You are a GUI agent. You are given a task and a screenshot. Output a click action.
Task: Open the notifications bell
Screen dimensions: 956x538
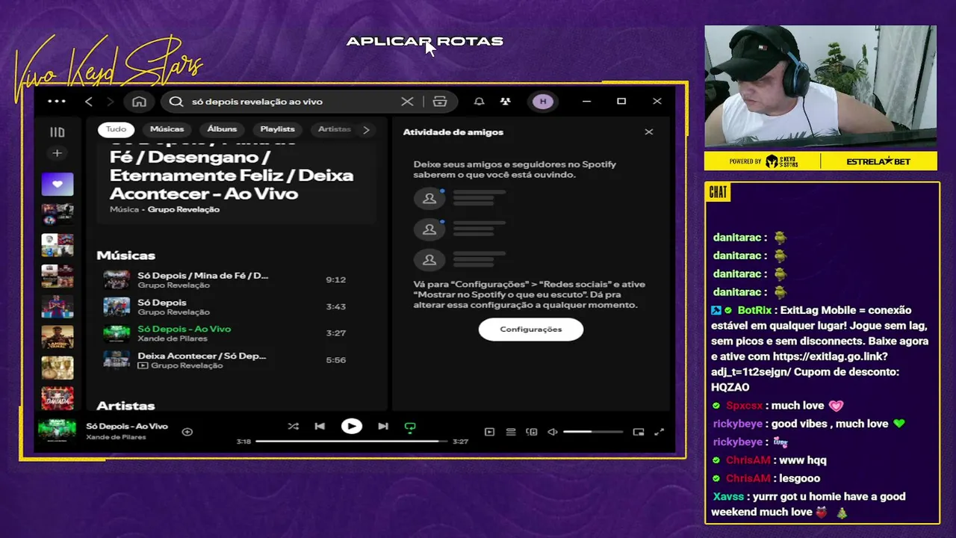pyautogui.click(x=479, y=102)
